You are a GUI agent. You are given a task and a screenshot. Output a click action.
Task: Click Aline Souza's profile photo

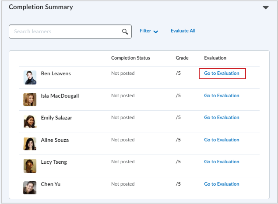pyautogui.click(x=30, y=144)
